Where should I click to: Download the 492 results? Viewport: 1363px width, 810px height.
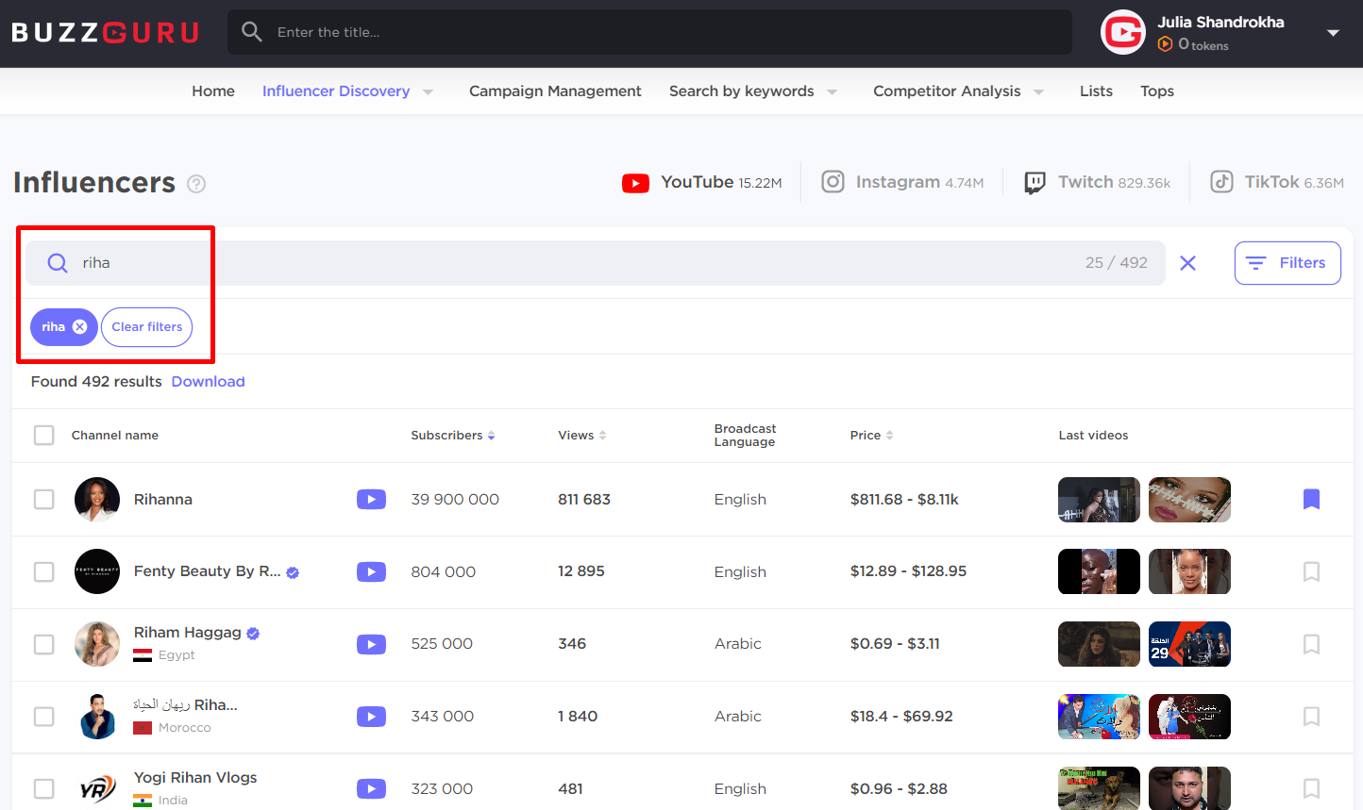[208, 382]
